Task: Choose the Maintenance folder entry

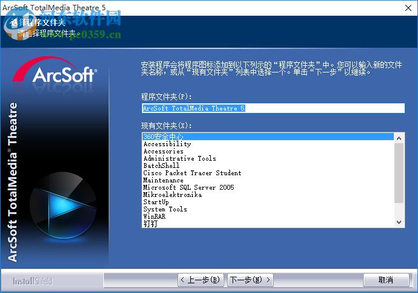Action: click(x=268, y=180)
